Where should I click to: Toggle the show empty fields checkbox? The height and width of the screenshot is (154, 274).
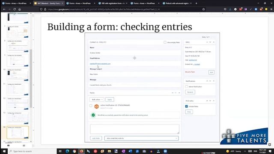pyautogui.click(x=165, y=42)
